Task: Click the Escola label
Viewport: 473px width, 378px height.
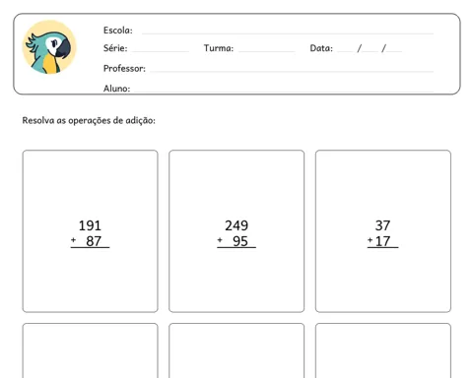Action: [118, 31]
